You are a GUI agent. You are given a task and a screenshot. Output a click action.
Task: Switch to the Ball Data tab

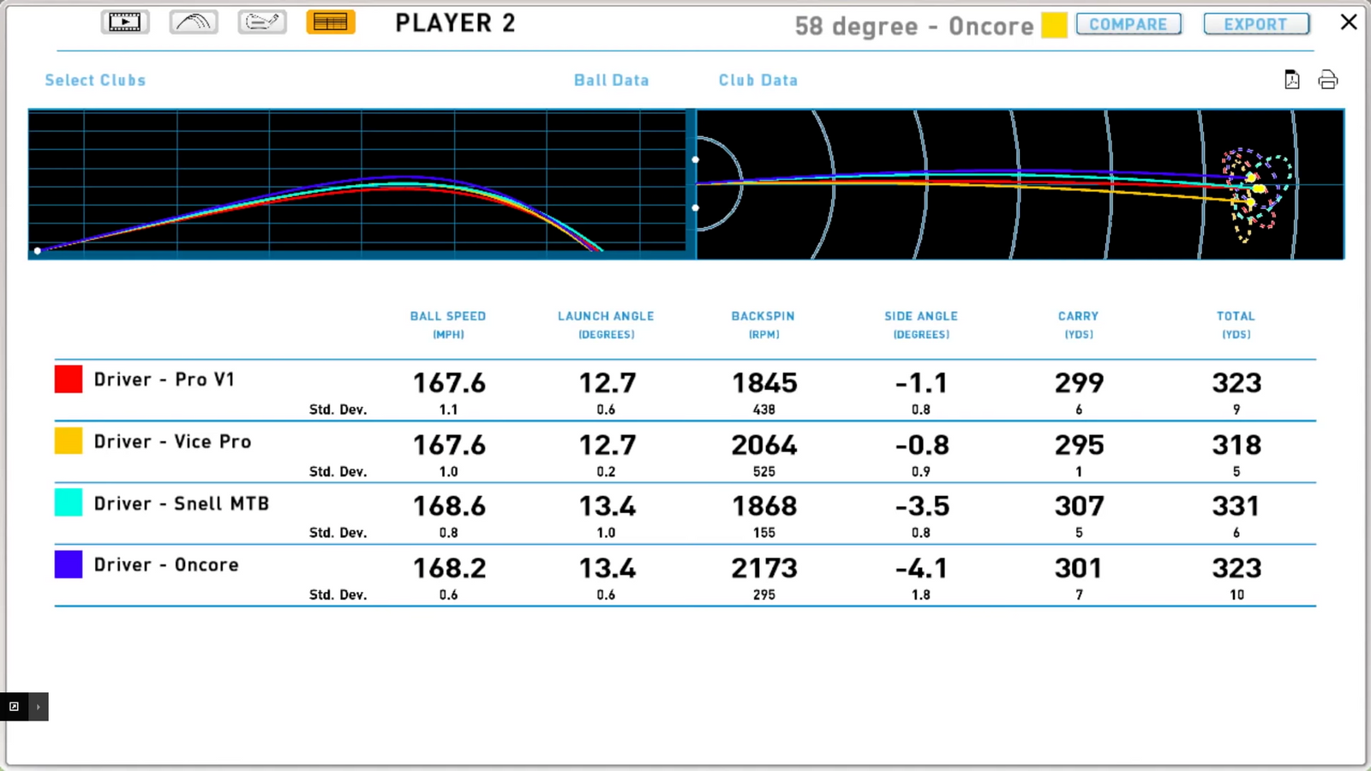611,80
